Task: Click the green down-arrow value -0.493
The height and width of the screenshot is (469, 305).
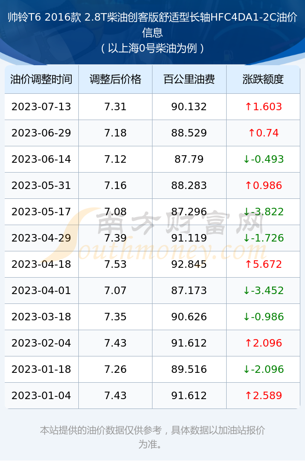Action: point(263,159)
